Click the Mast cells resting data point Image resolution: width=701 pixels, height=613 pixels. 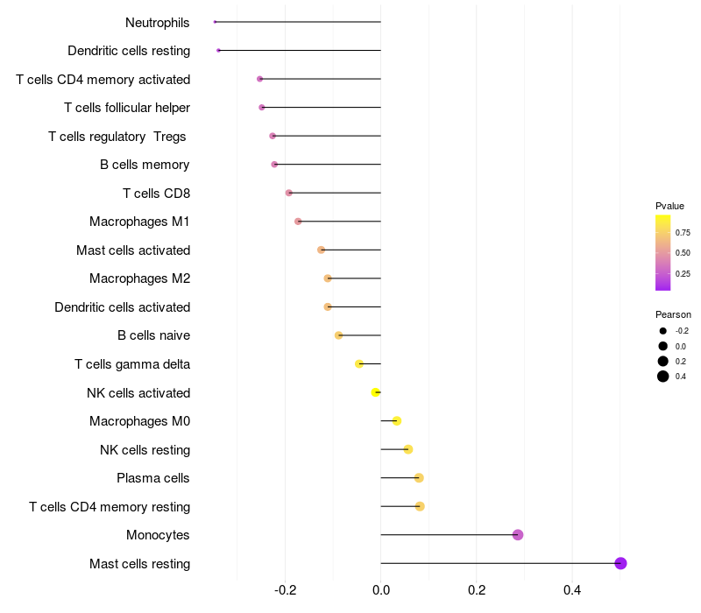click(x=620, y=563)
